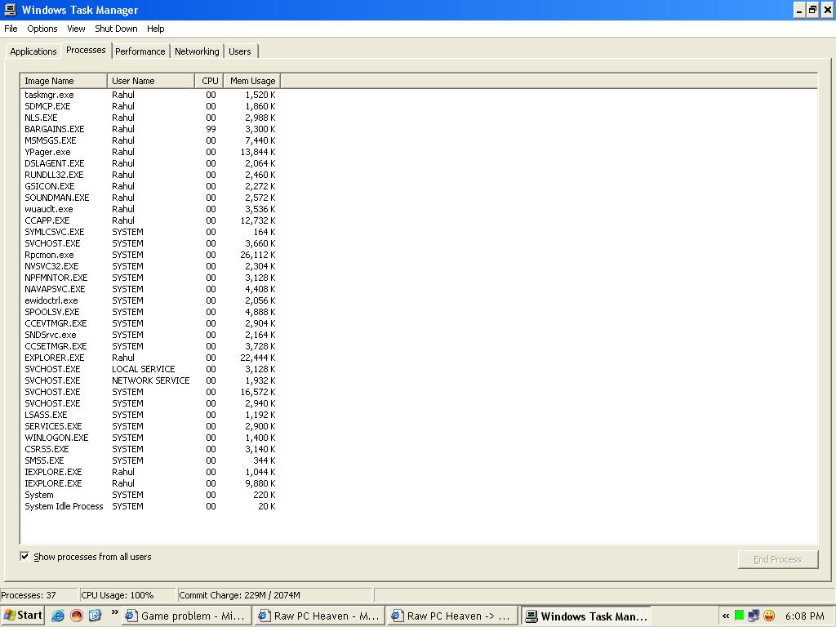Select the NLS.EXE process
The height and width of the screenshot is (627, 836).
[150, 118]
